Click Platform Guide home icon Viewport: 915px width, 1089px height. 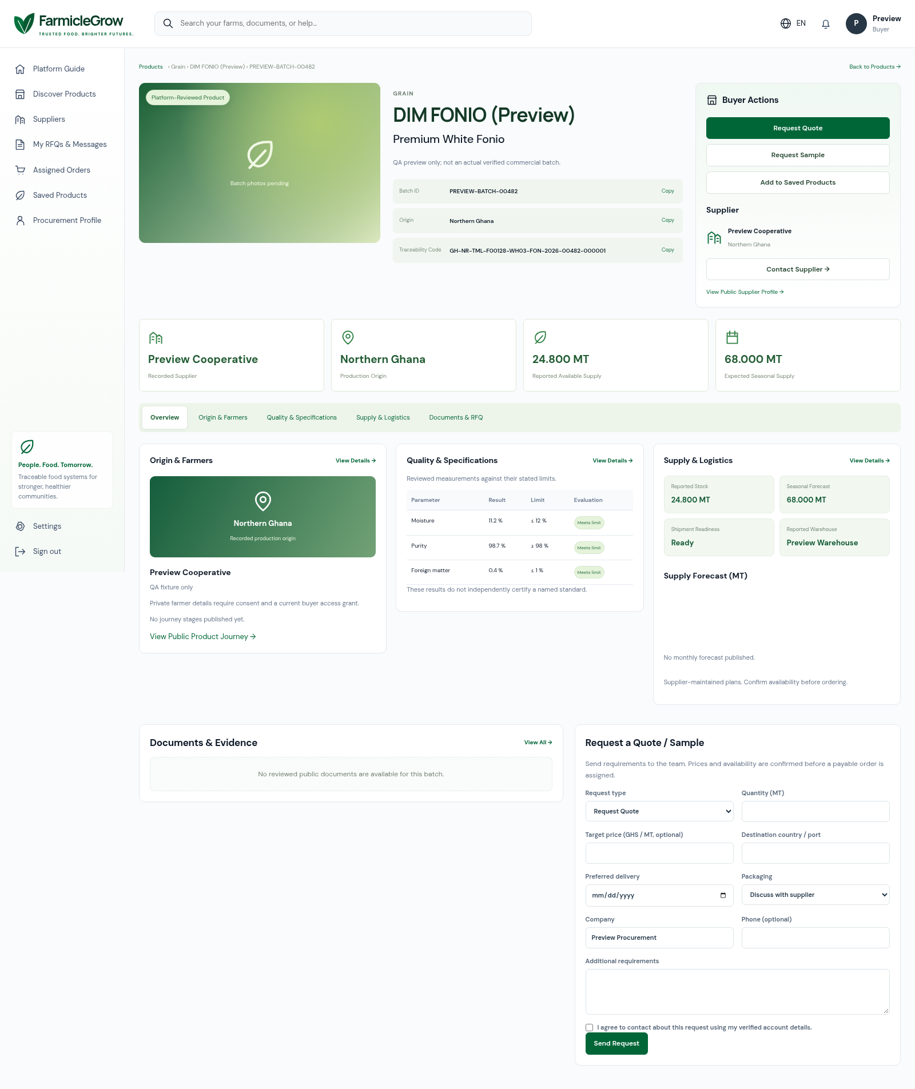click(x=20, y=69)
